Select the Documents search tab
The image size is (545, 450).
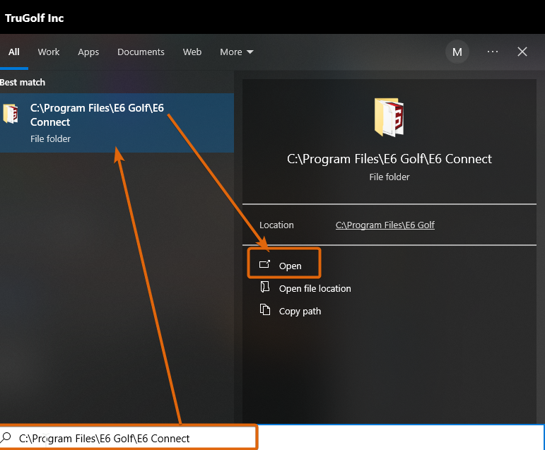point(141,52)
